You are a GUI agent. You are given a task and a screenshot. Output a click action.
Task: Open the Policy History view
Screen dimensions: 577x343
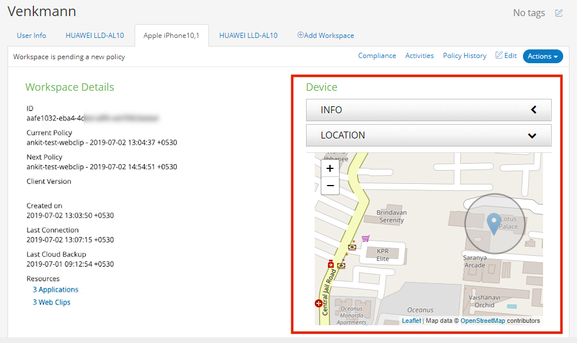464,56
